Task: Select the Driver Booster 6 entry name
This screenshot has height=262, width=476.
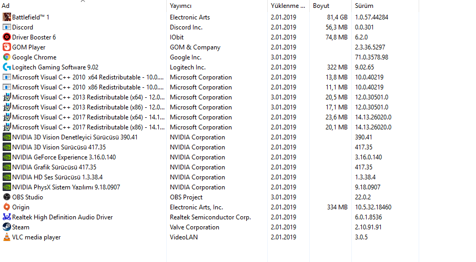Action: tap(34, 37)
